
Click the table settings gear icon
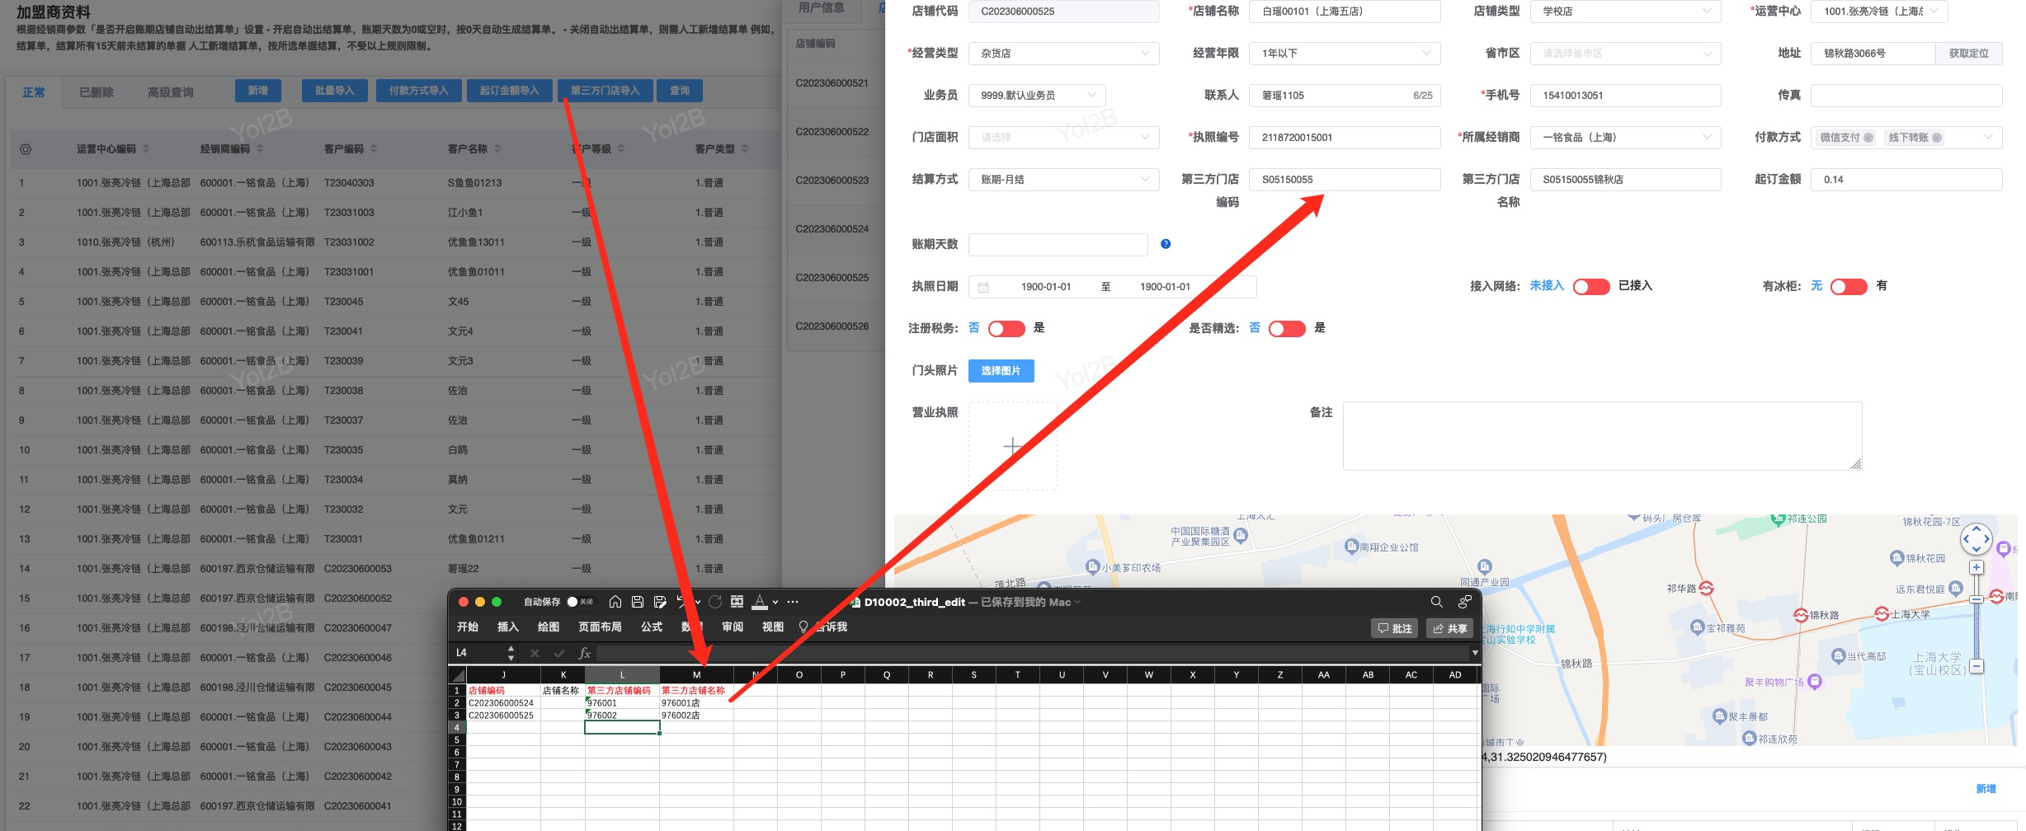click(x=26, y=149)
